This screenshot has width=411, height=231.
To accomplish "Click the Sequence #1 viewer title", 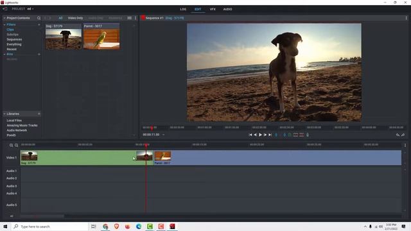I will click(154, 18).
